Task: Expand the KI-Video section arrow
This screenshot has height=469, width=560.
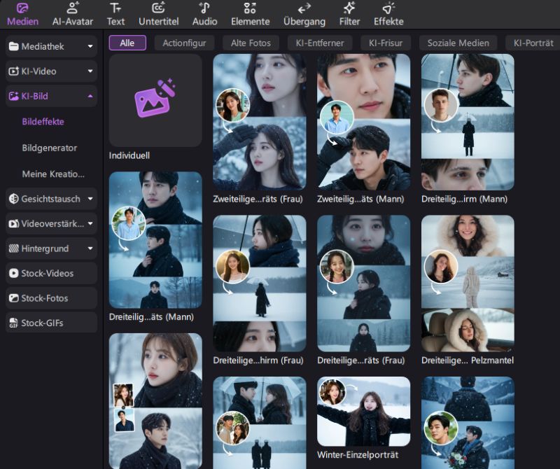Action: [x=90, y=71]
